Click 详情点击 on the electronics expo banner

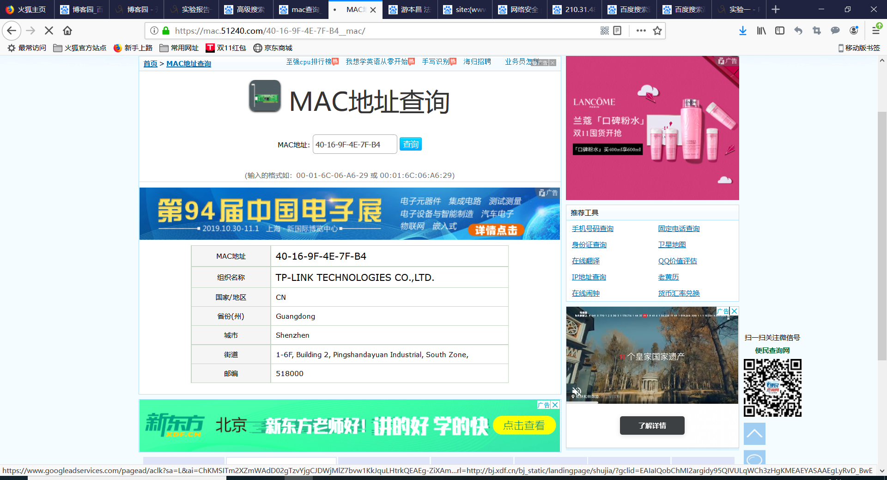tap(496, 230)
